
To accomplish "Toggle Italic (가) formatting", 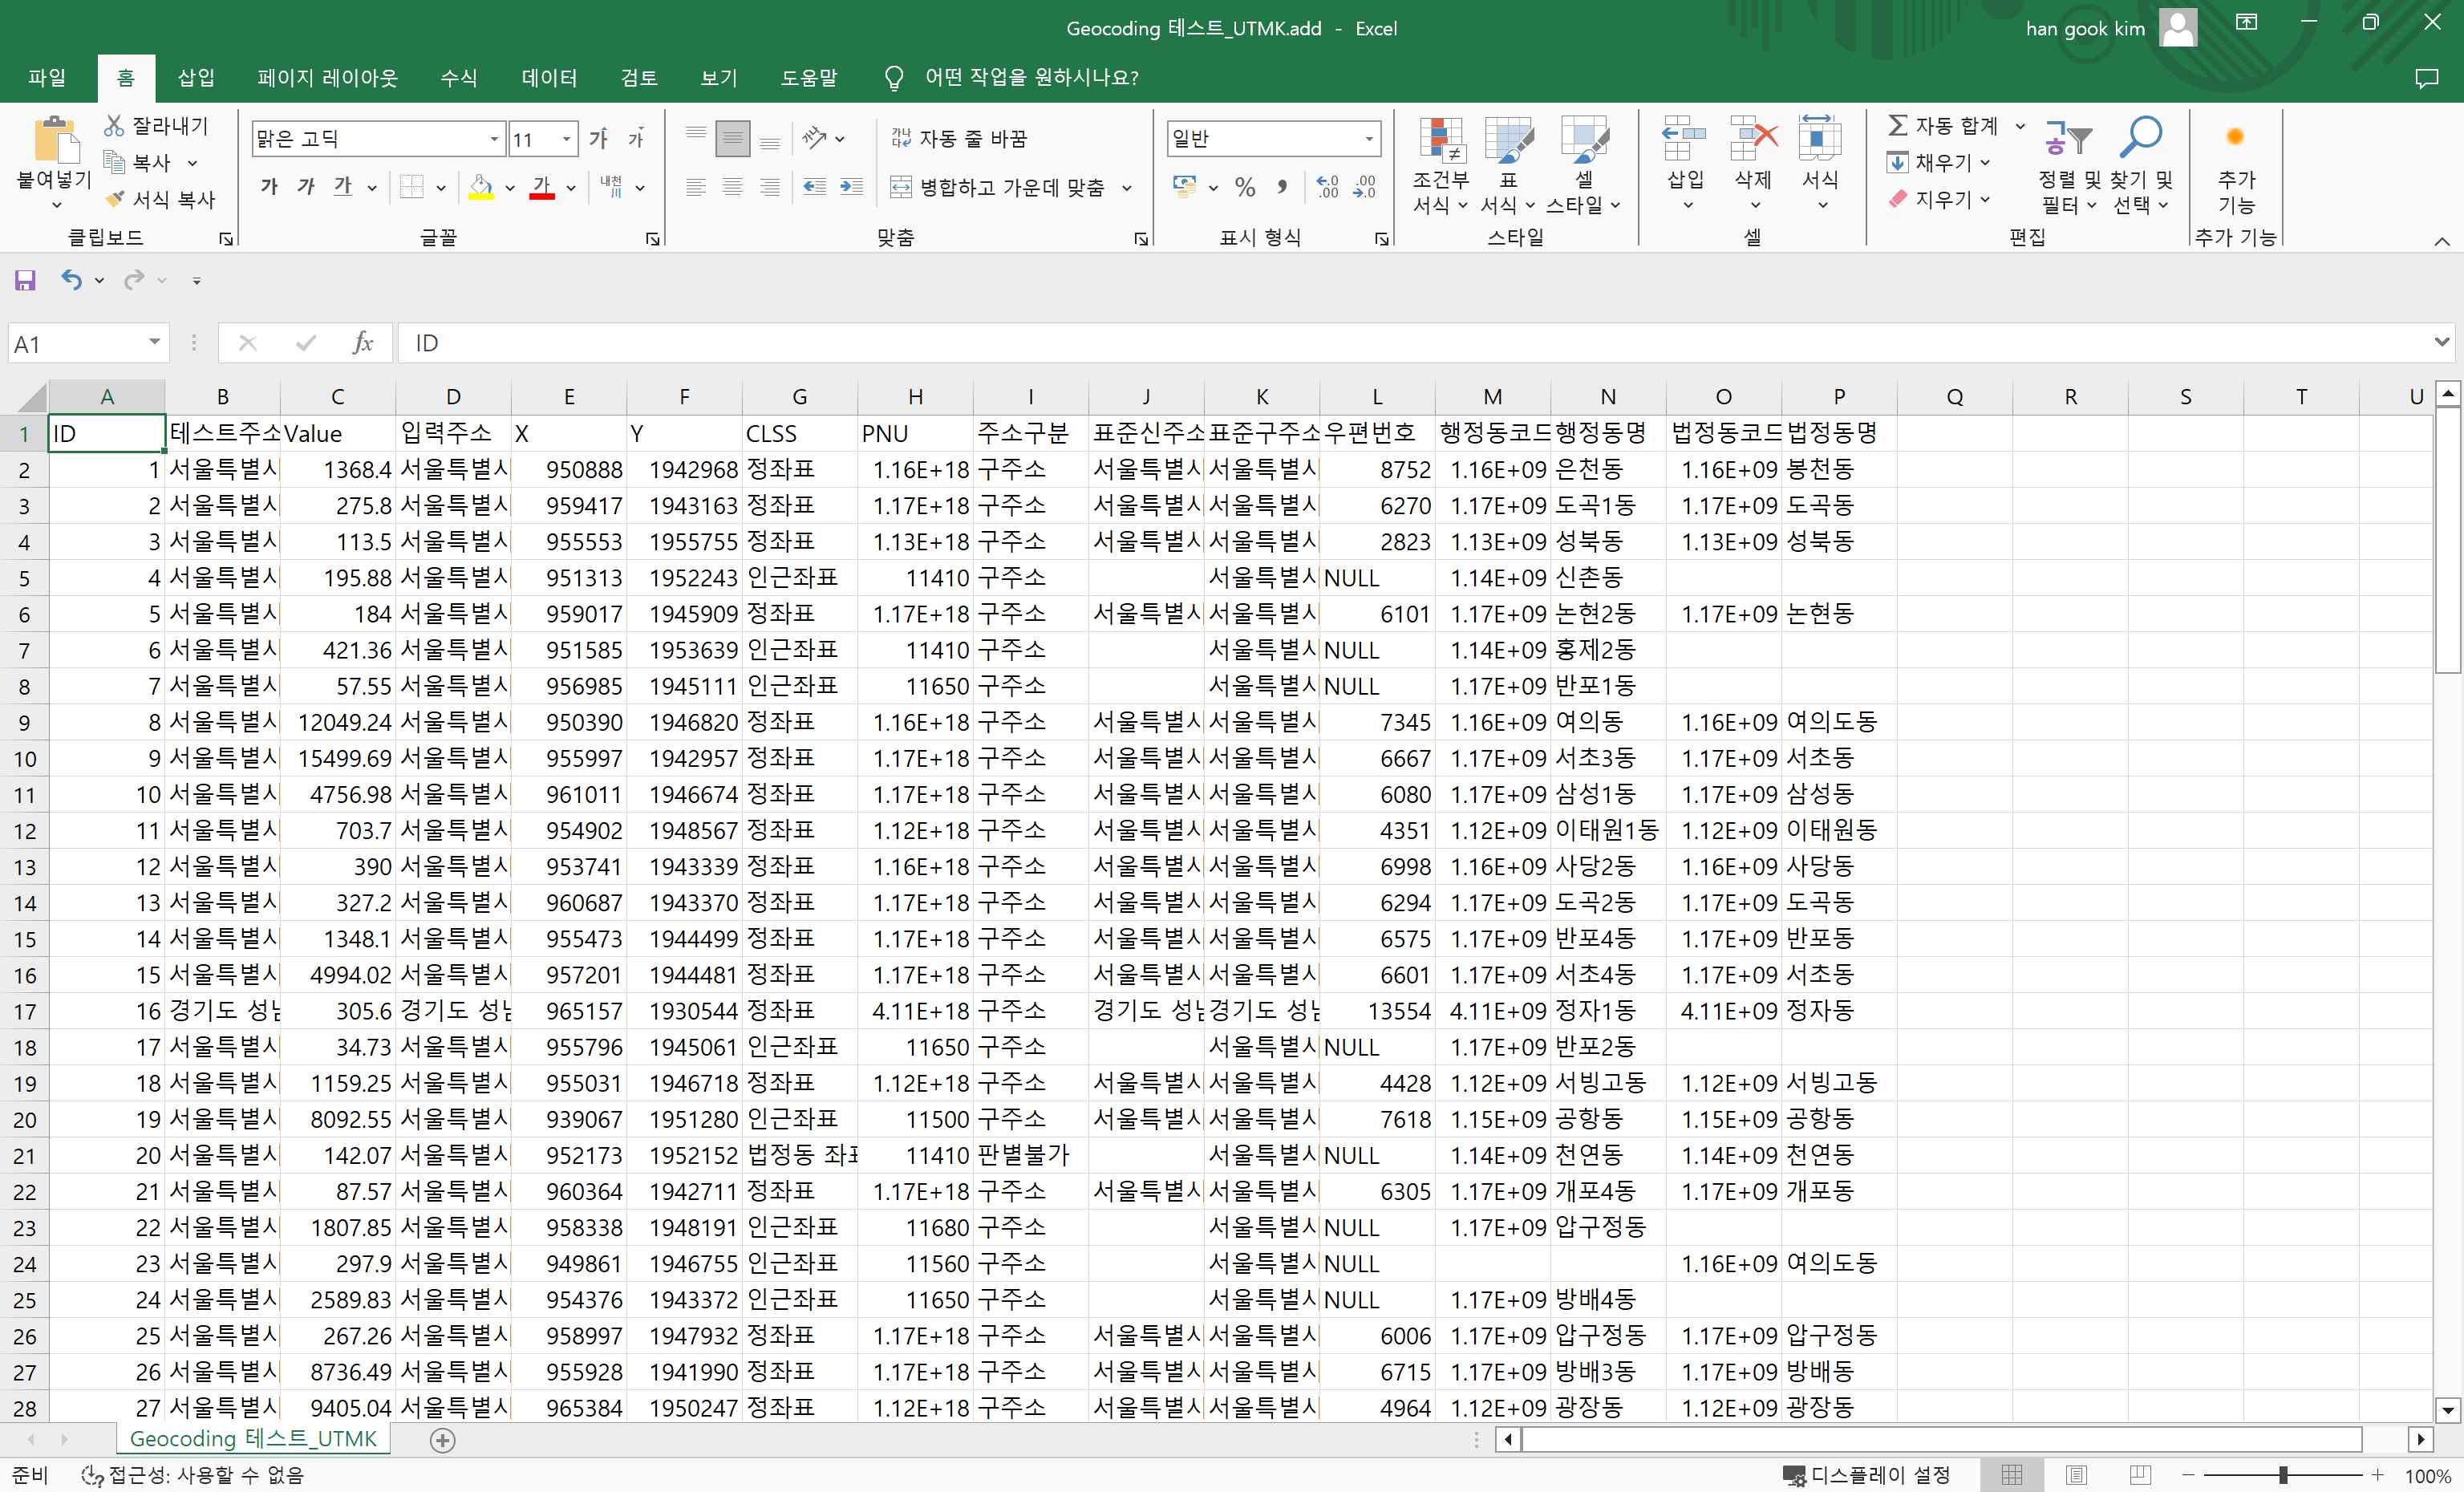I will (x=306, y=187).
